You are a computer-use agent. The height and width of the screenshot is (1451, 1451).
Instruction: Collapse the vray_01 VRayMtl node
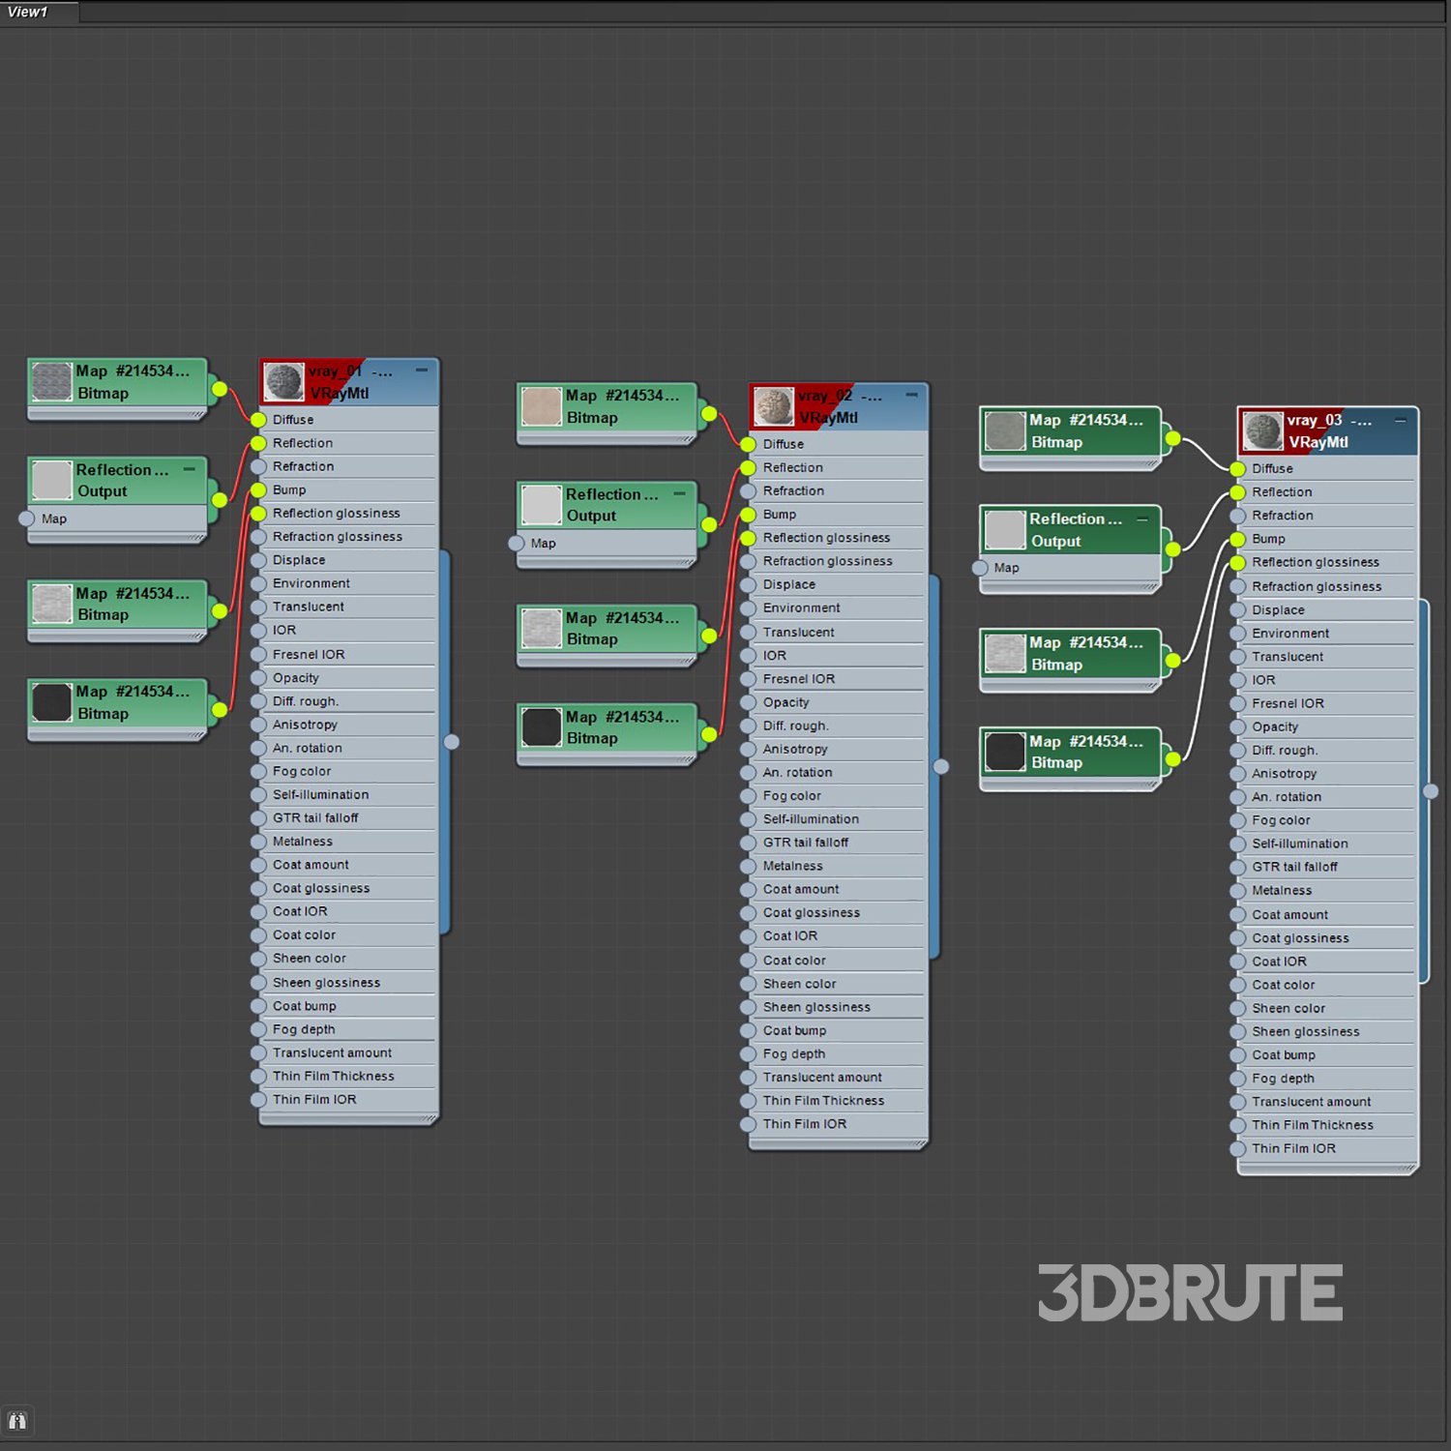422,370
